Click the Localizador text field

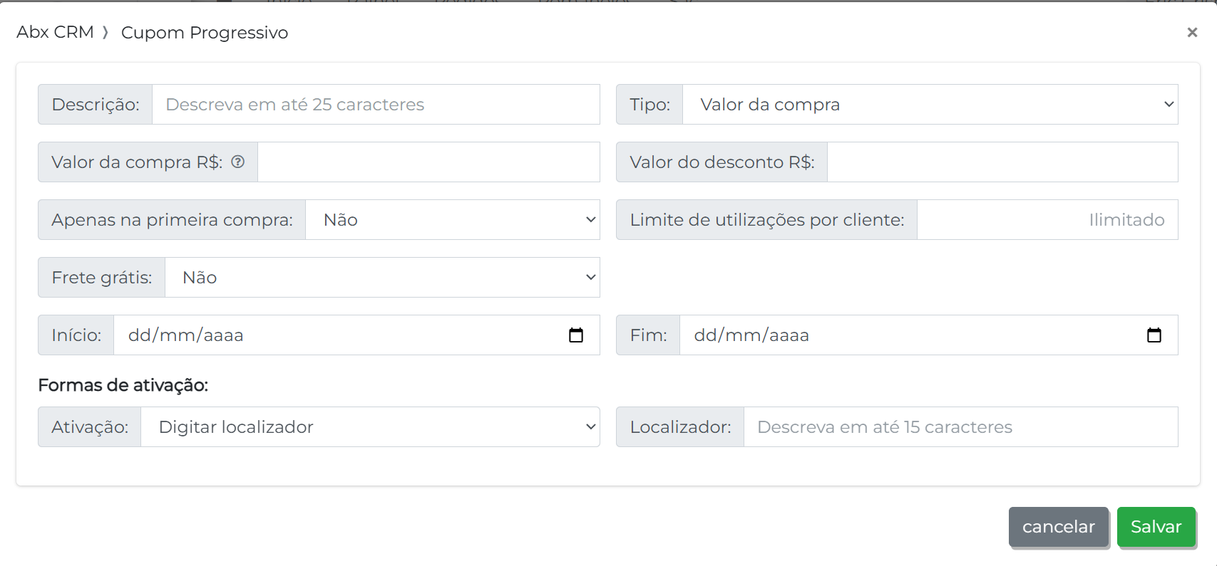[x=960, y=427]
